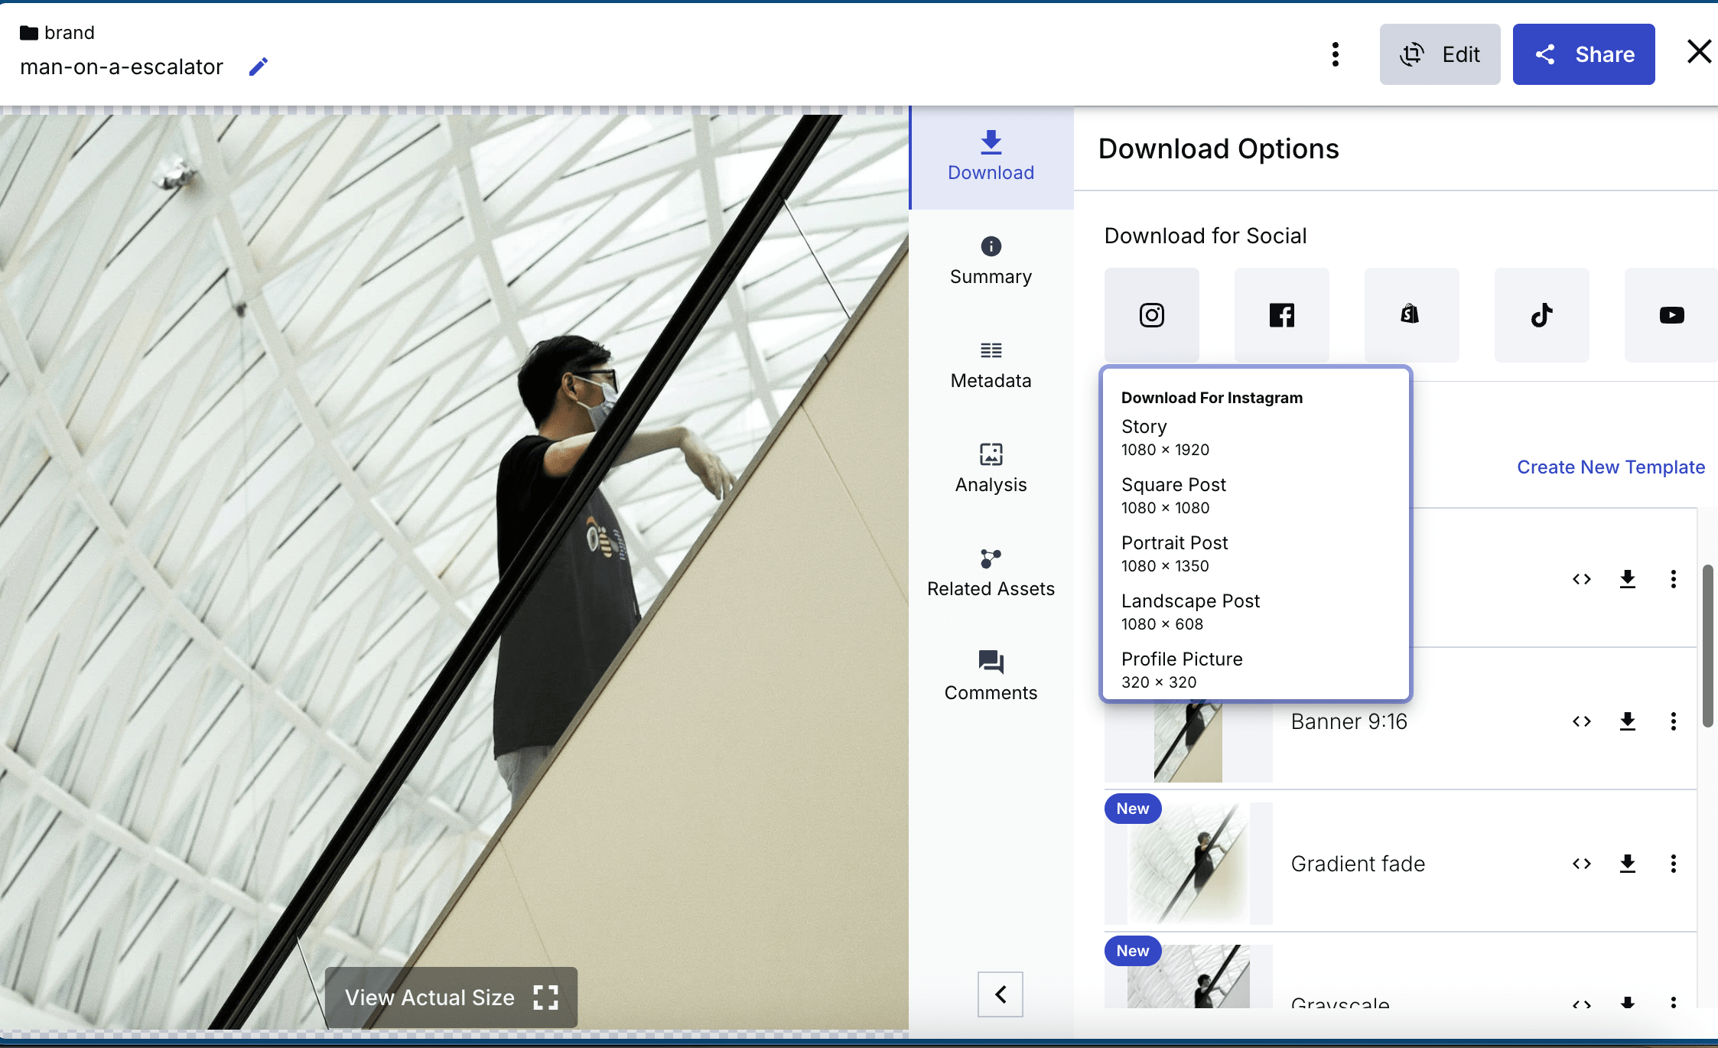
Task: Click the escalator photo preview
Action: pyautogui.click(x=454, y=572)
